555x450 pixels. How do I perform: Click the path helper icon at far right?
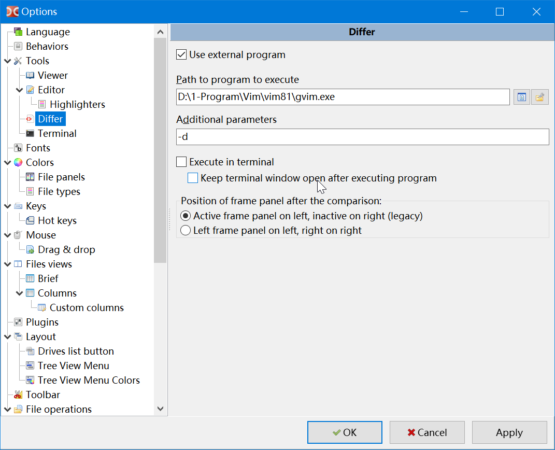tap(540, 97)
